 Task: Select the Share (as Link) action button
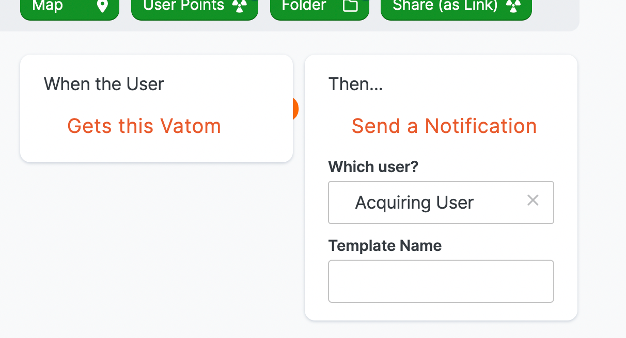(x=456, y=7)
